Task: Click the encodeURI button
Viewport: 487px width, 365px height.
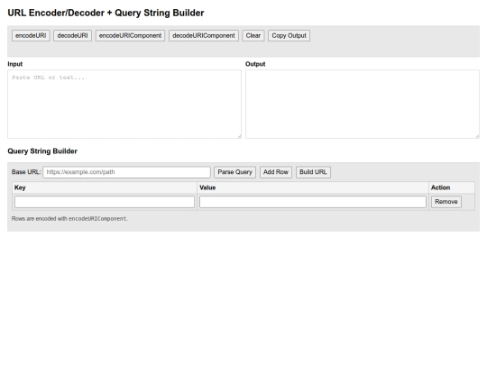Action: click(31, 36)
